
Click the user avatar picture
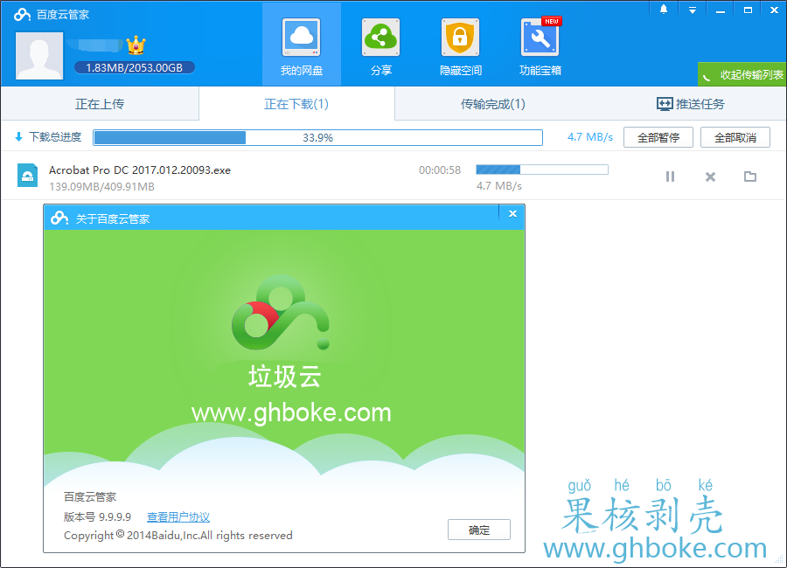pyautogui.click(x=39, y=55)
